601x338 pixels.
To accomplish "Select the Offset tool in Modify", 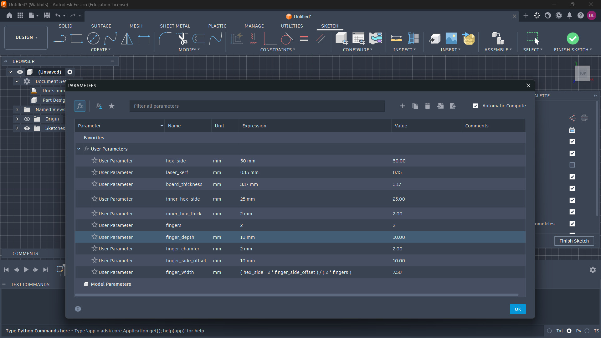I will (199, 38).
